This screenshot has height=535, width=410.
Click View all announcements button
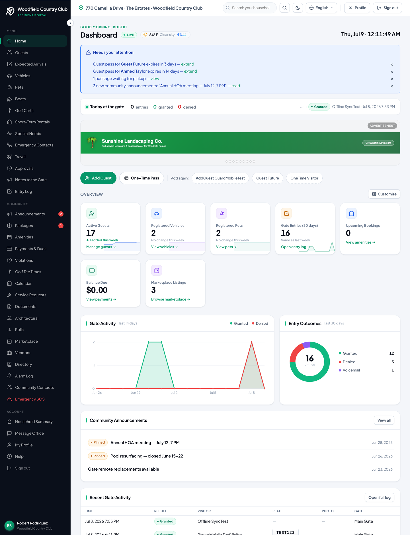[384, 420]
